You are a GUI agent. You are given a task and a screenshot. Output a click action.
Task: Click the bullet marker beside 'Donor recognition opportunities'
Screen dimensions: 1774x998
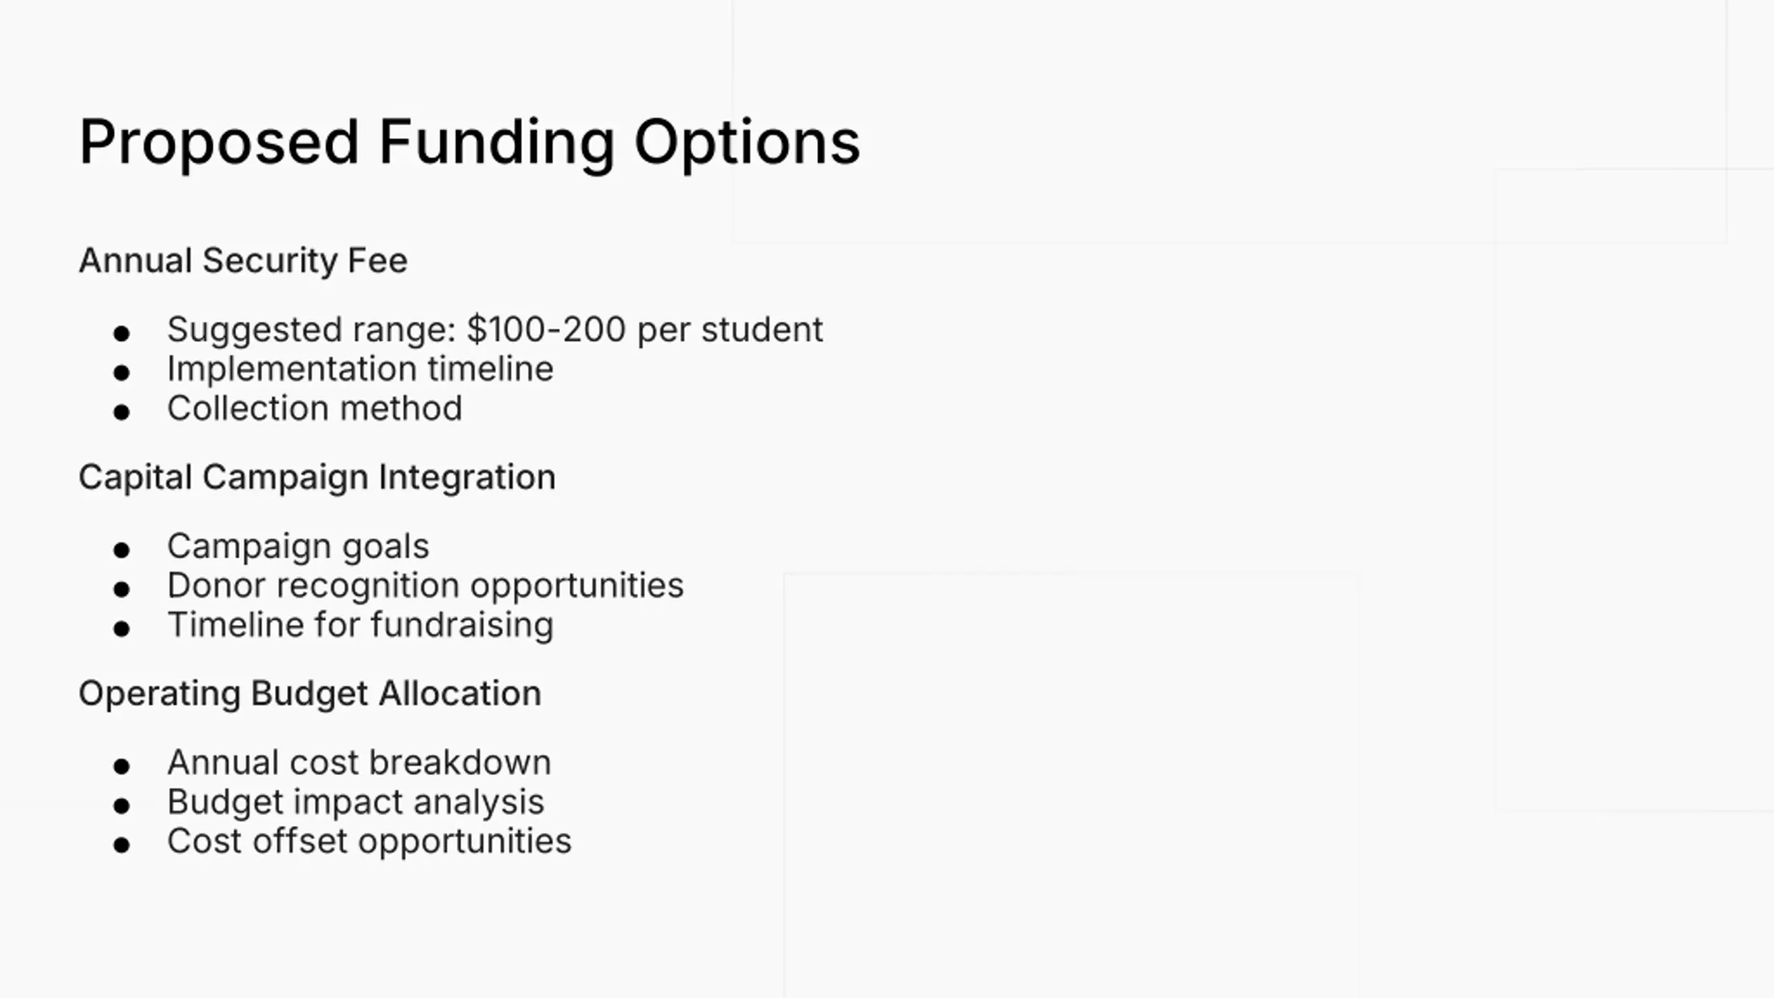point(122,590)
